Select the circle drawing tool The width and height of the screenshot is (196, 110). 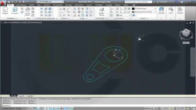pyautogui.click(x=68, y=12)
